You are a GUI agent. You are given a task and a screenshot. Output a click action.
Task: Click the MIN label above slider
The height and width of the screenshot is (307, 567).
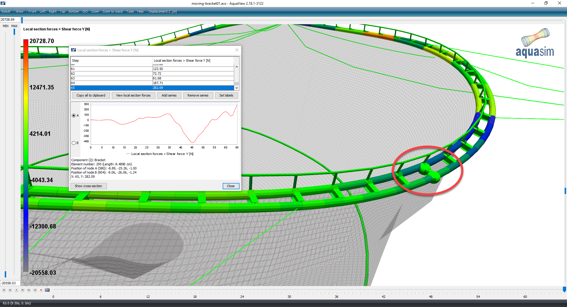click(x=5, y=26)
